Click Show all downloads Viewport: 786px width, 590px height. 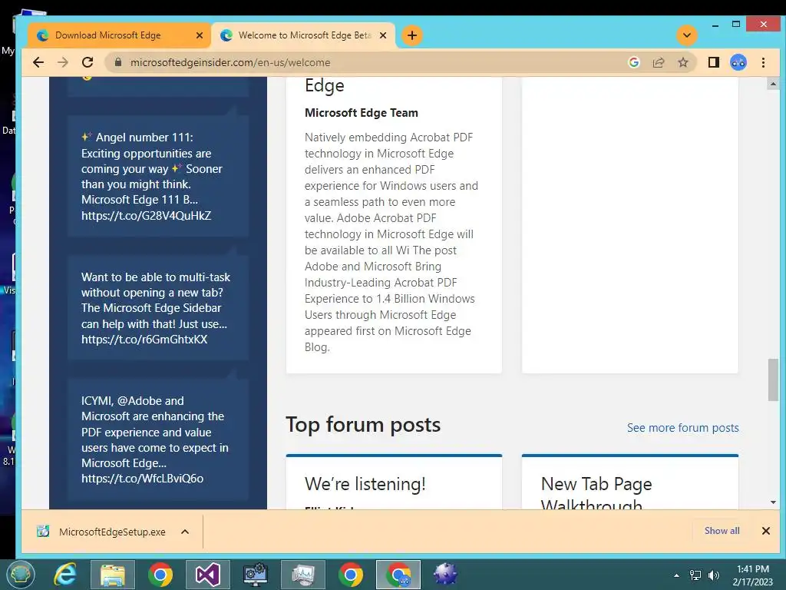pos(722,531)
